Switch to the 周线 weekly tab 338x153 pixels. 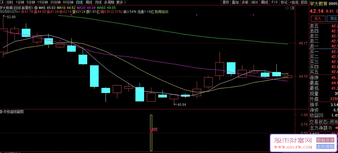coord(89,3)
